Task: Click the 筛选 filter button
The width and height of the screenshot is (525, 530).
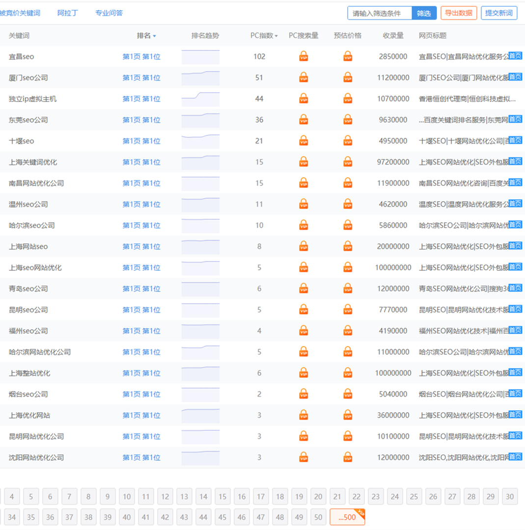Action: click(424, 13)
